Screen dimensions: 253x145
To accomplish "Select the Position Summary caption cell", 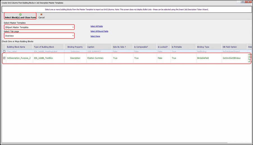I will pyautogui.click(x=95, y=58).
